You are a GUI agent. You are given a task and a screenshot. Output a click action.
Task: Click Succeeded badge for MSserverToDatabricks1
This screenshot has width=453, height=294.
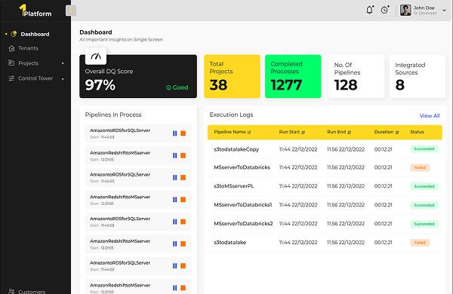[x=424, y=205]
